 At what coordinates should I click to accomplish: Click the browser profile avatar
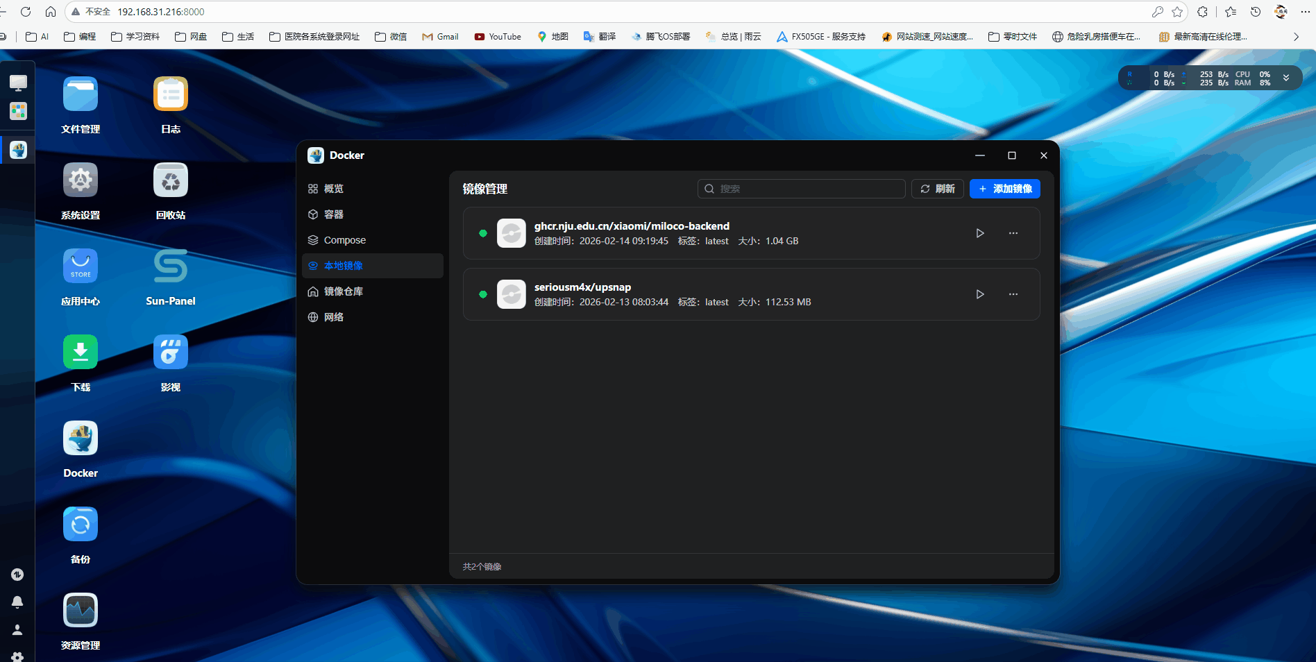tap(1281, 12)
